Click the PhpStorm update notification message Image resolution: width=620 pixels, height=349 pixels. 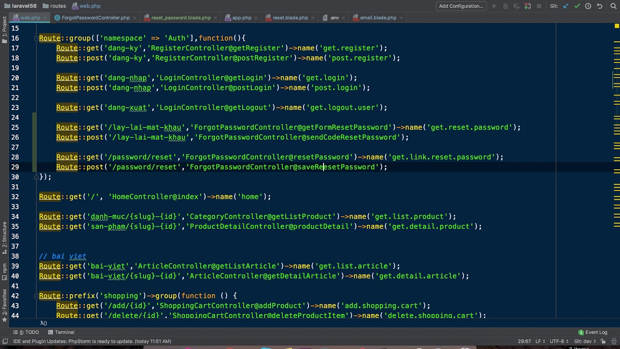pyautogui.click(x=92, y=341)
